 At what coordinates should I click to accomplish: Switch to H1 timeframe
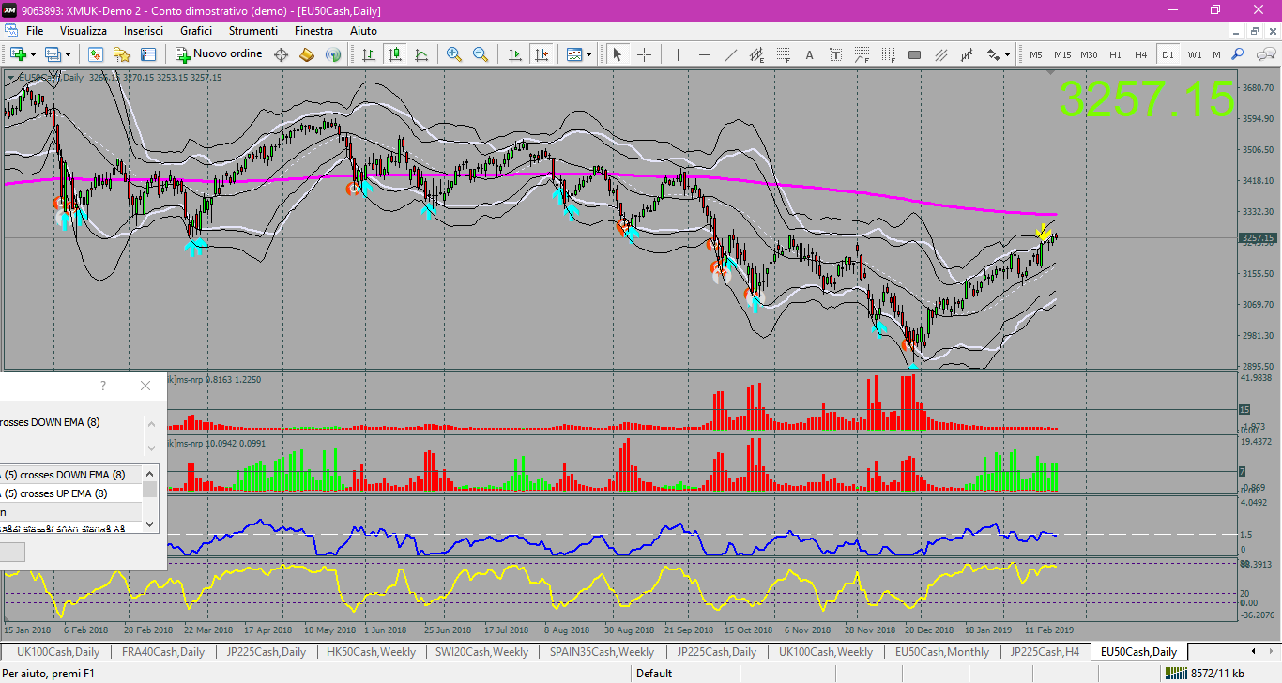tap(1115, 54)
